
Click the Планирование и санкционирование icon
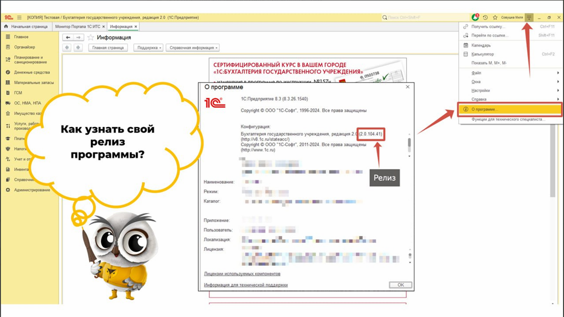point(8,60)
